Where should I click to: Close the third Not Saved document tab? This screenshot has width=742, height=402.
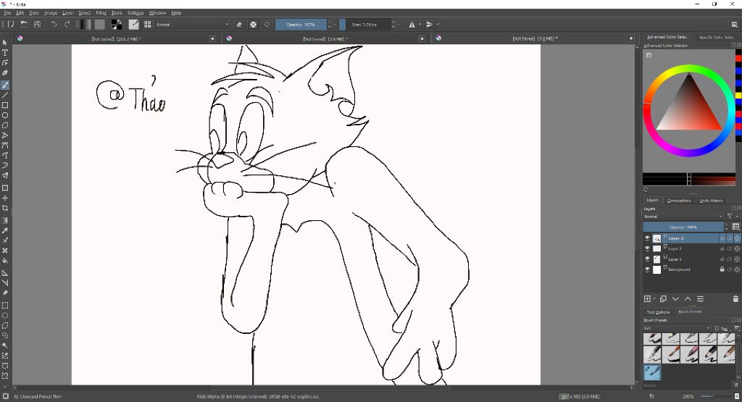(631, 38)
